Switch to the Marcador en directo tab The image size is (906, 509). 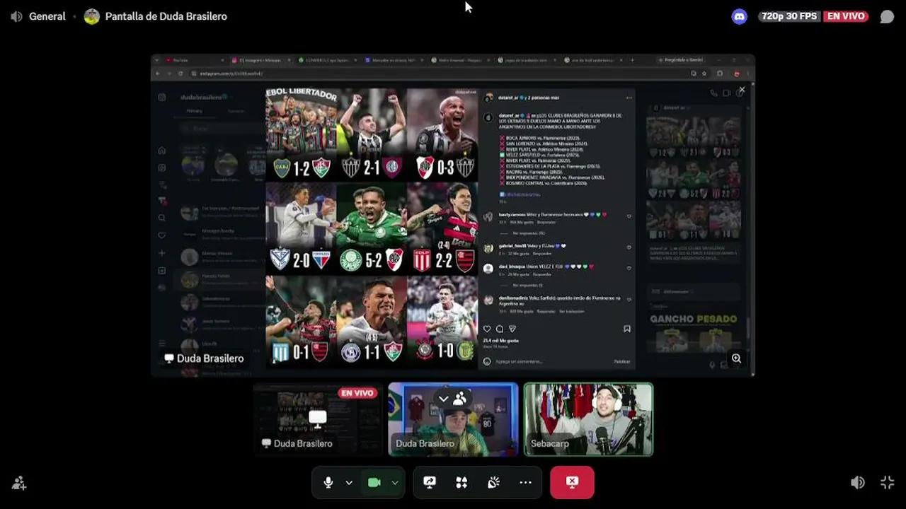point(394,60)
